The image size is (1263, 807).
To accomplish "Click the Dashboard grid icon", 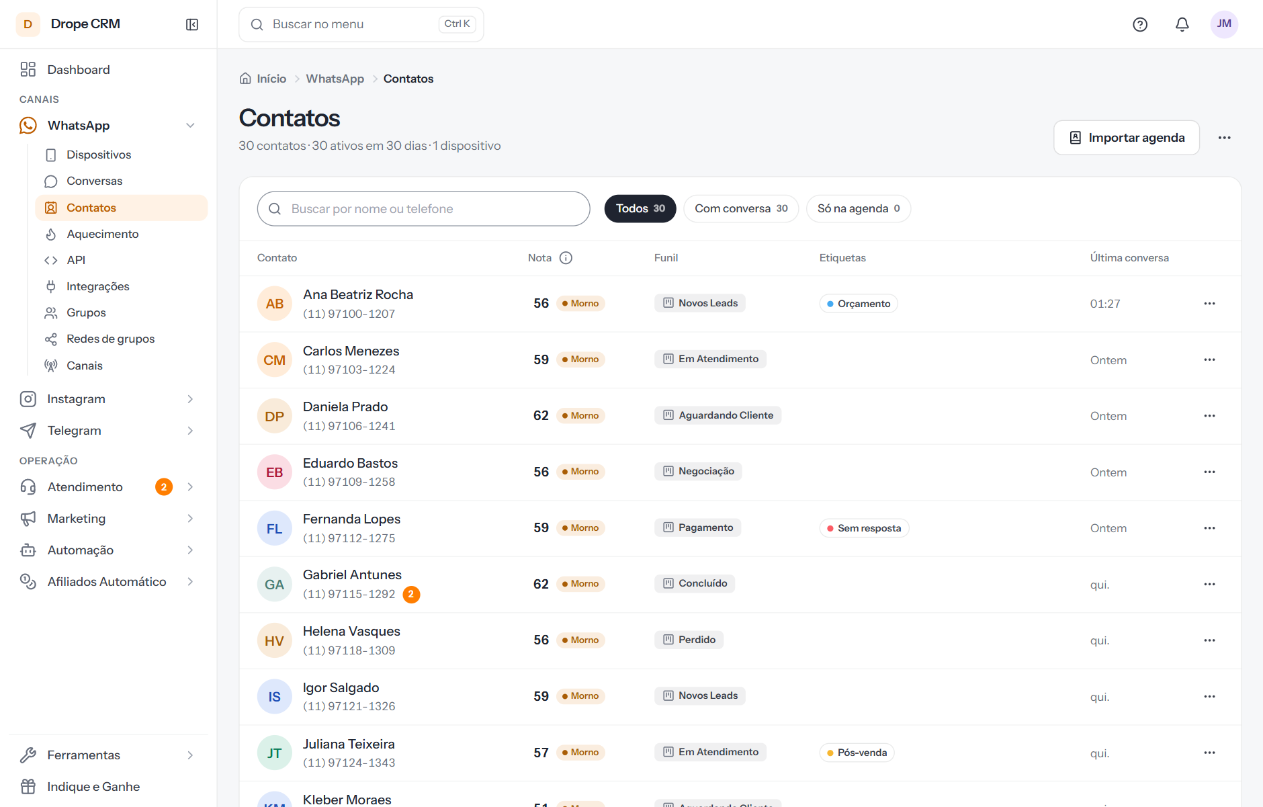I will click(x=28, y=69).
